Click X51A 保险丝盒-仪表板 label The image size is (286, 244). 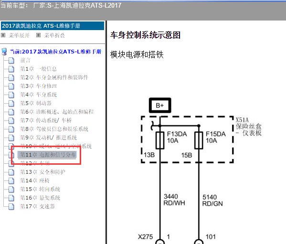coord(249,127)
